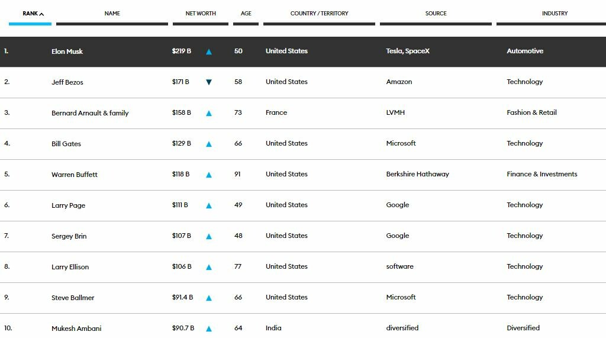Click the down arrow in Jeff Bezos's row
The image size is (606, 338).
tap(209, 82)
